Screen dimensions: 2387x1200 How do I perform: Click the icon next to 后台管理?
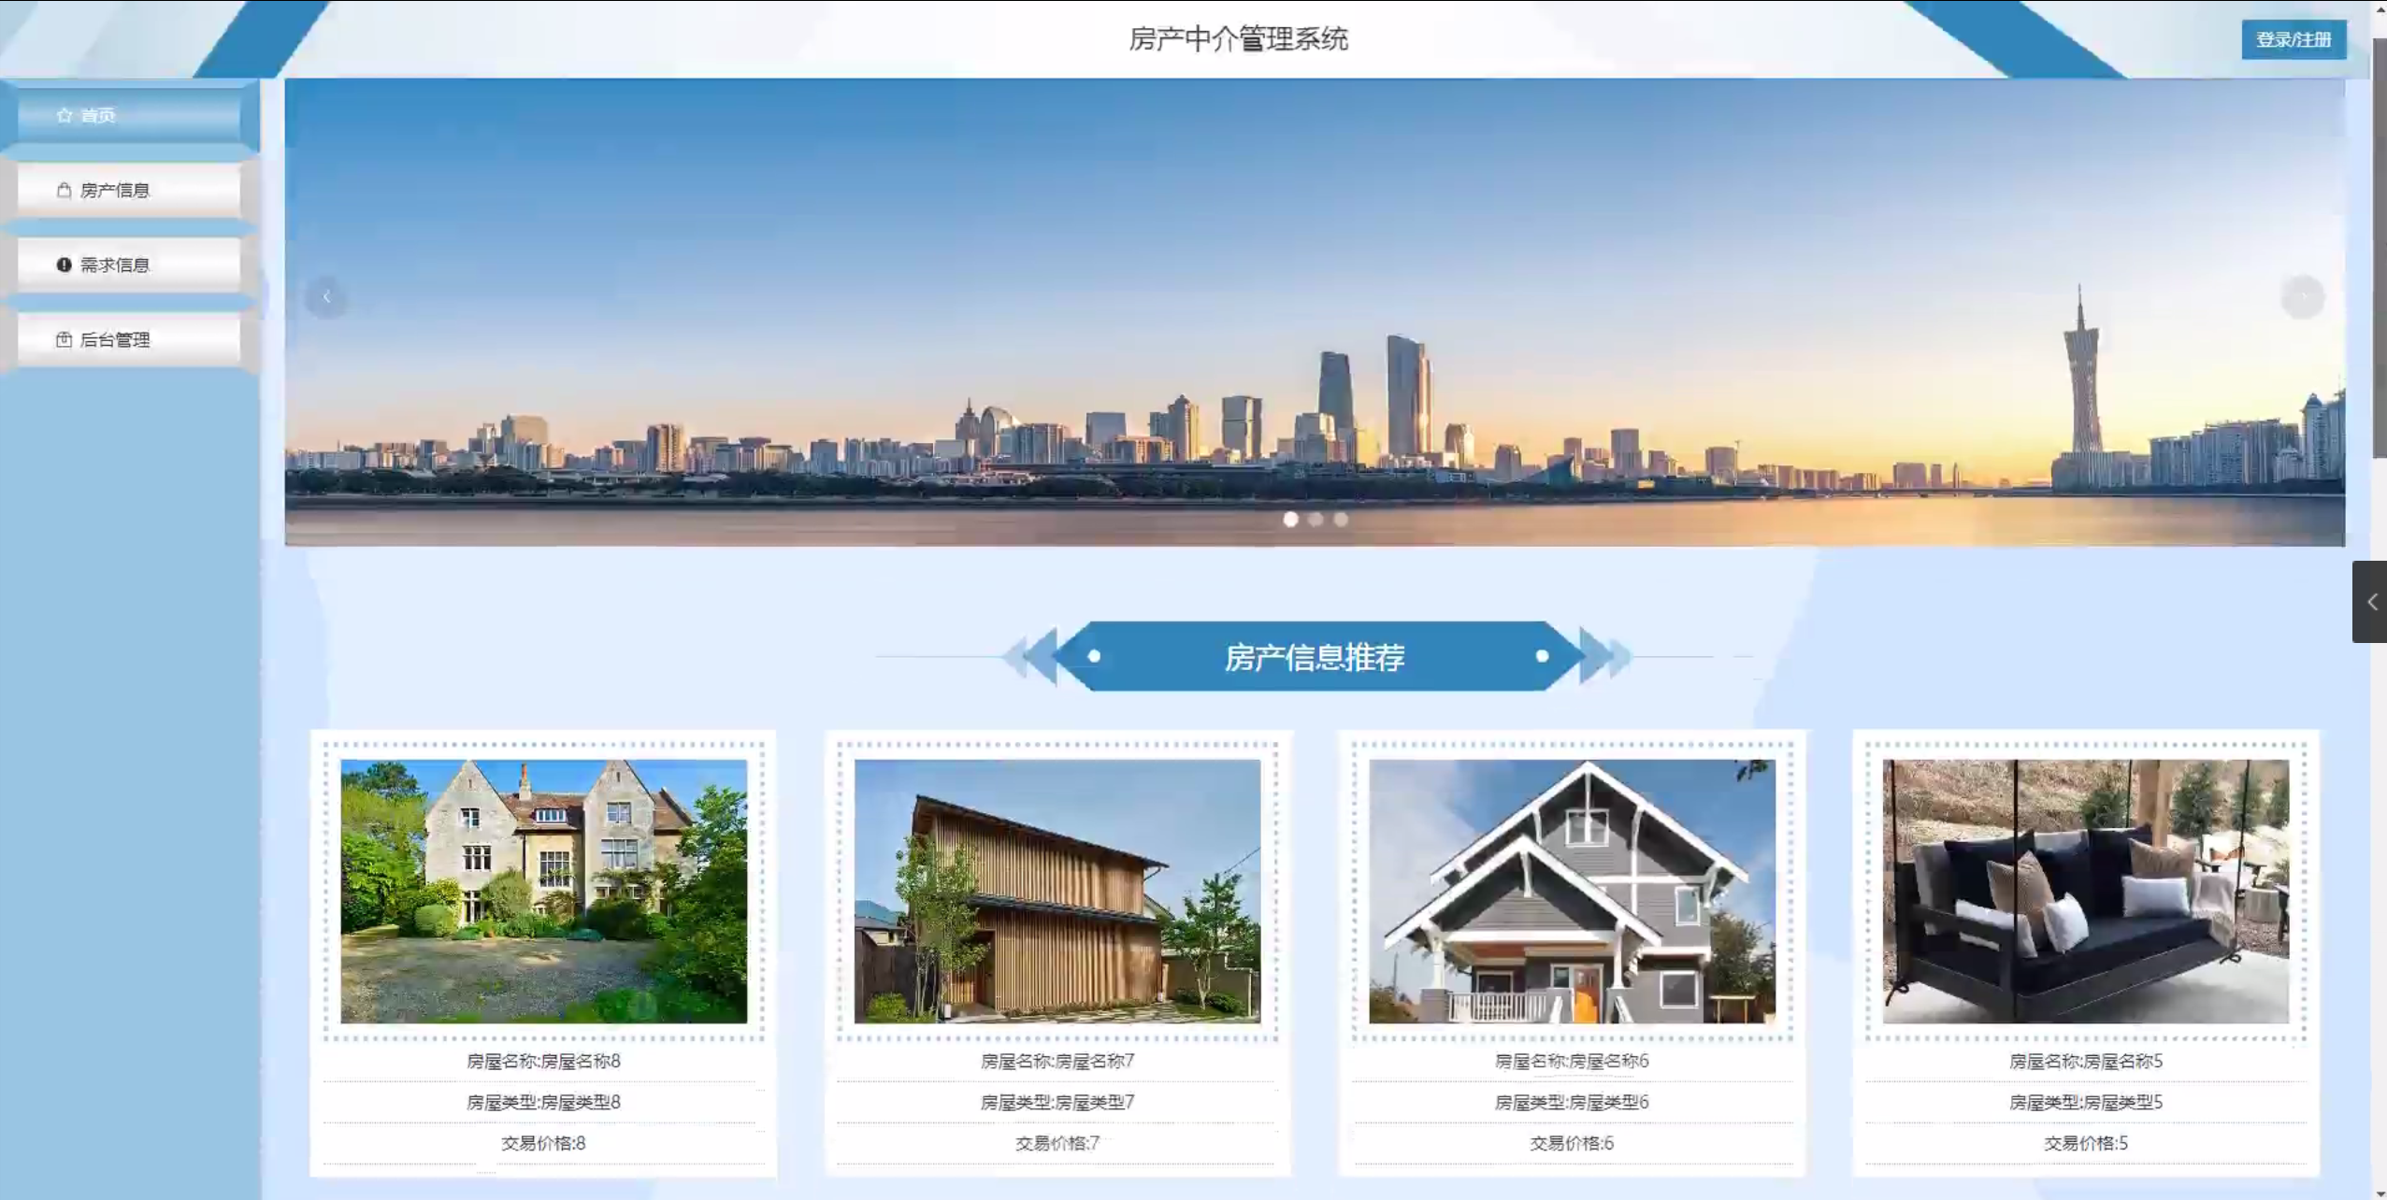click(64, 339)
